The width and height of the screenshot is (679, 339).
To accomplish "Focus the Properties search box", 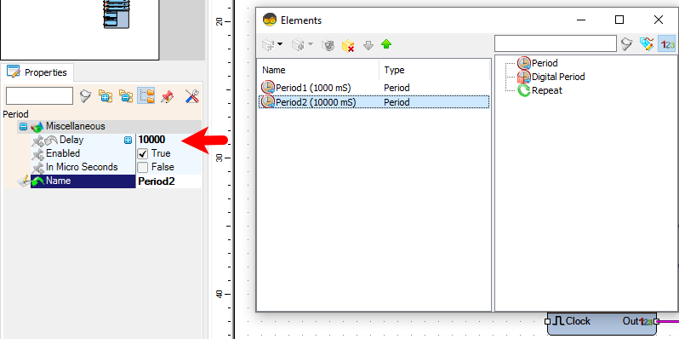I will coord(39,95).
